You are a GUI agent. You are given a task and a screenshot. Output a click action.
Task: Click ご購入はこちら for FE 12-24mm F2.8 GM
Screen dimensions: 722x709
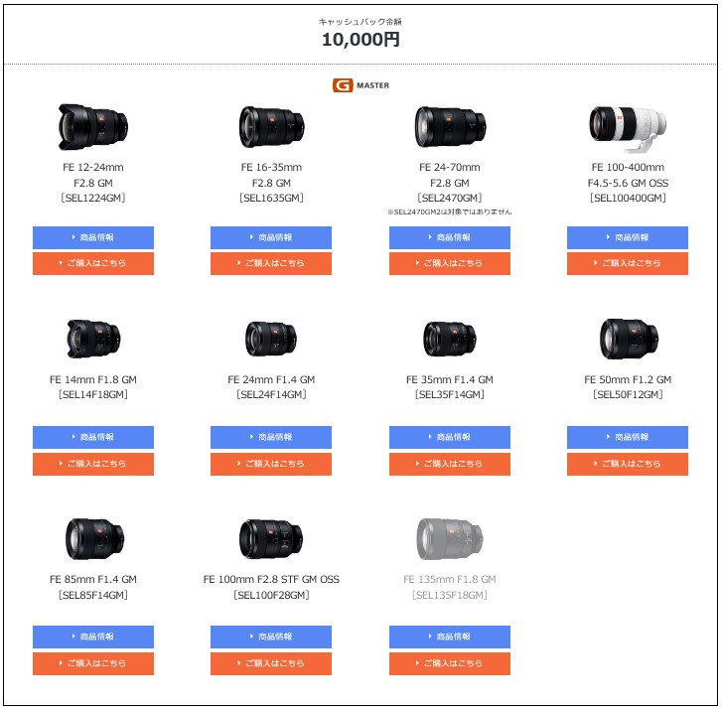click(x=93, y=263)
